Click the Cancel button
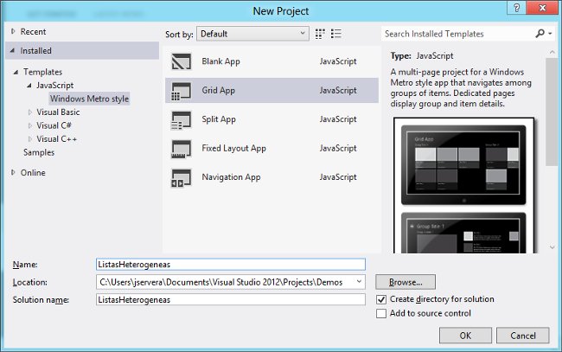 522,336
